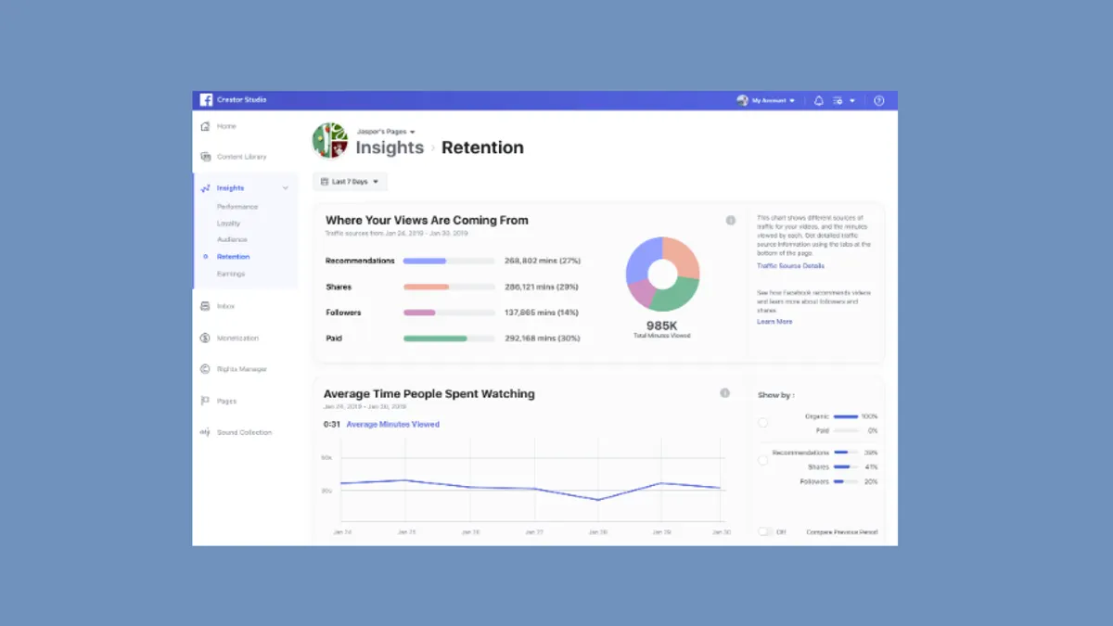Click the 0:31 average time value
1113x626 pixels.
331,425
